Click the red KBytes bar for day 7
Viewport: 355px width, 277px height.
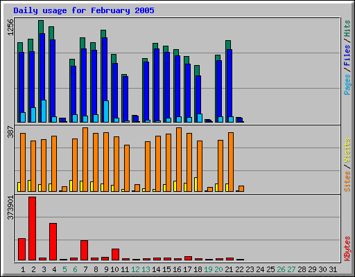[x=85, y=250]
